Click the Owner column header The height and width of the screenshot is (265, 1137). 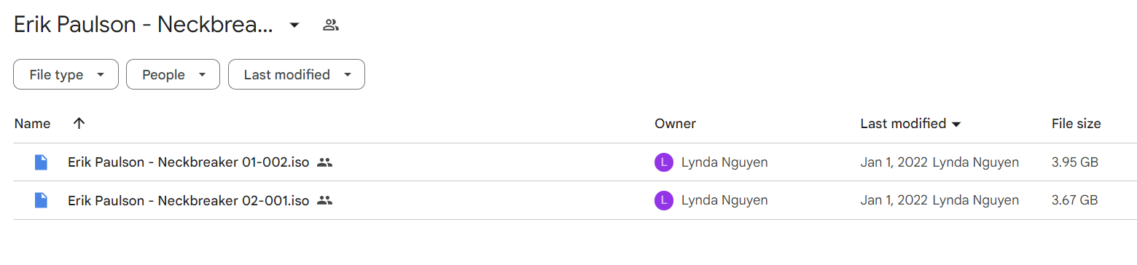[675, 124]
